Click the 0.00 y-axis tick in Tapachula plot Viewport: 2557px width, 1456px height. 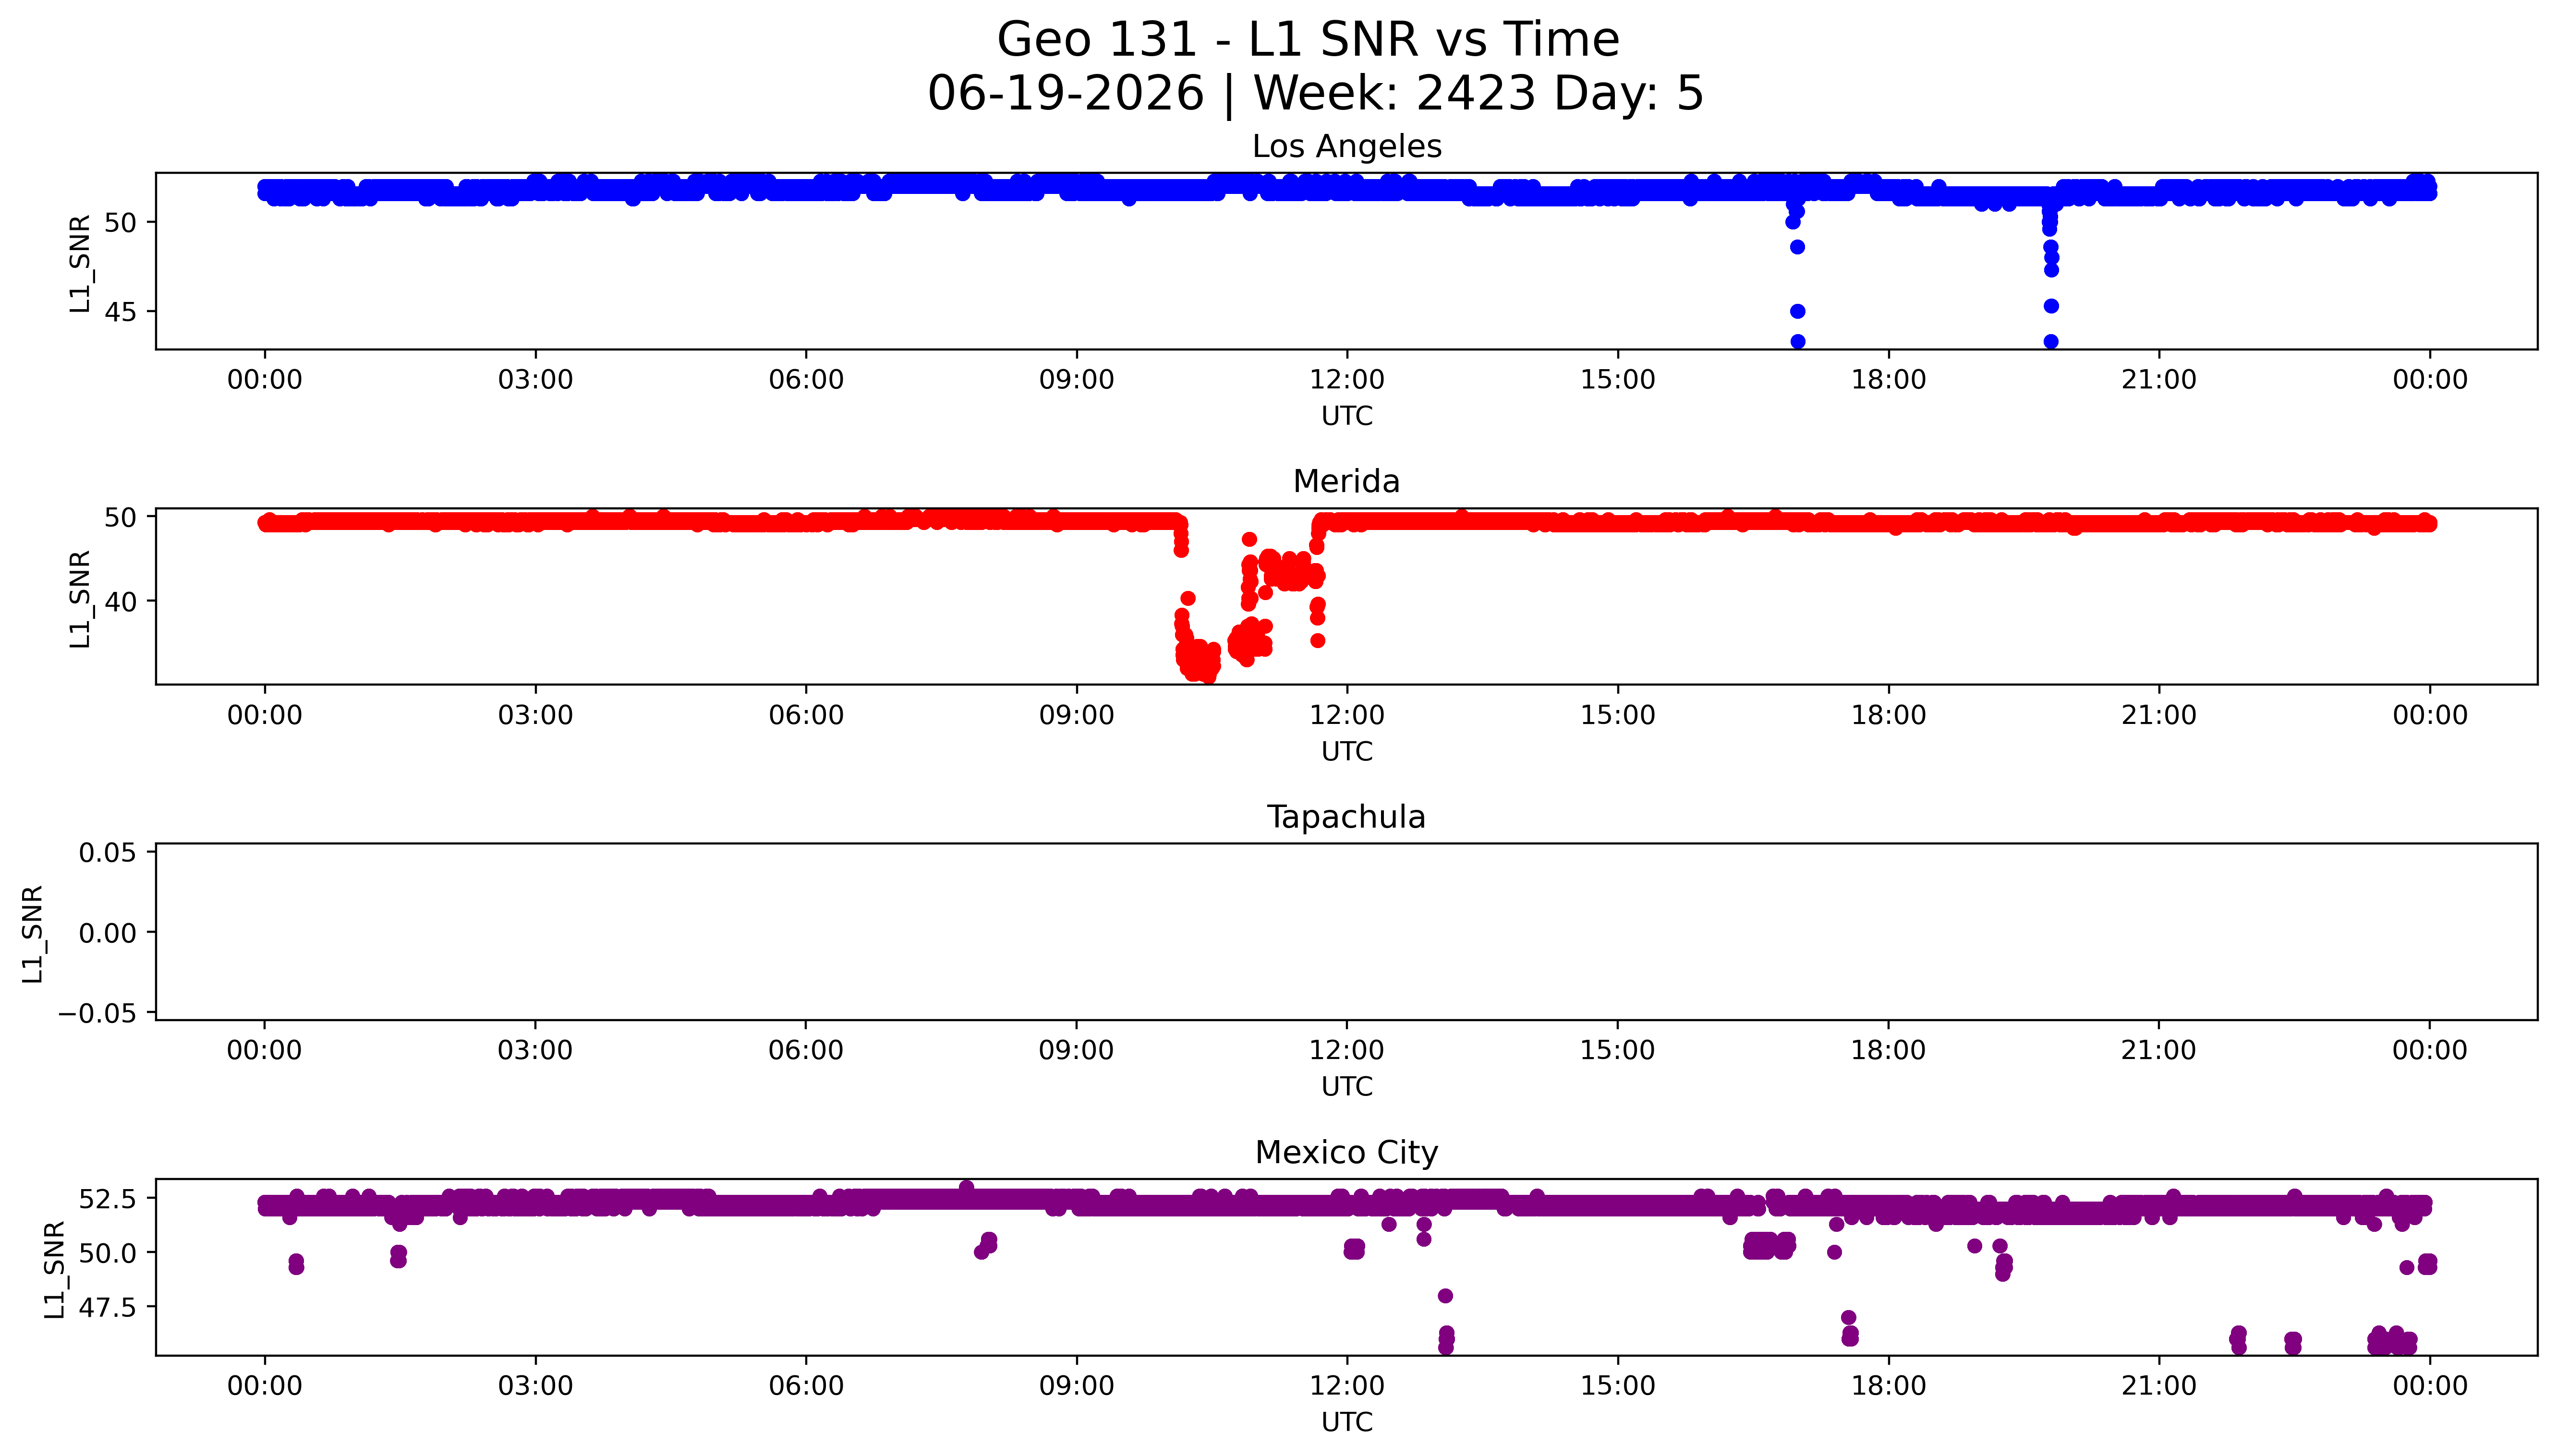point(109,933)
